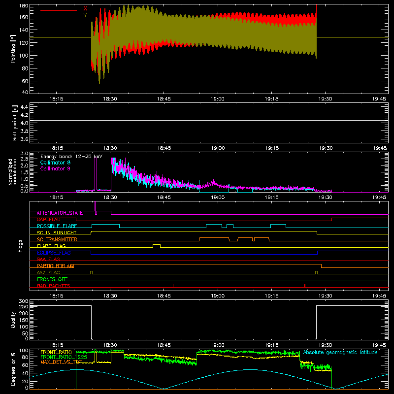Click the 18:30 label under the Quality plot

pos(110,345)
